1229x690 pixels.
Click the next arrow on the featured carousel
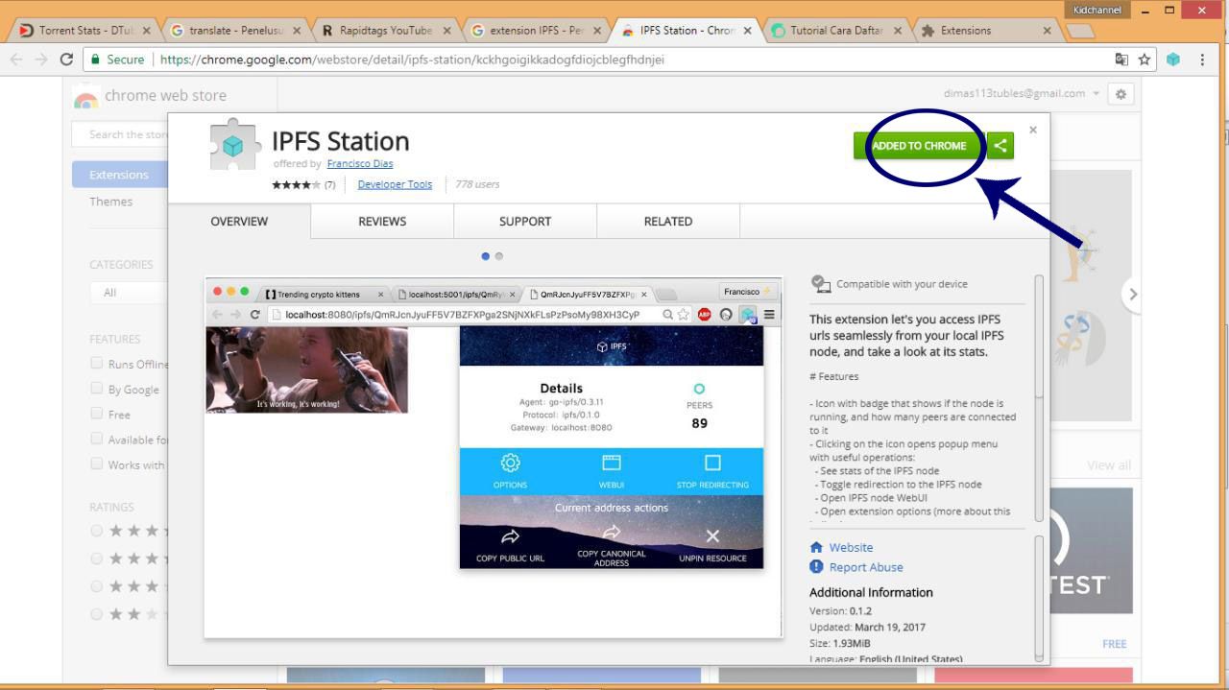tap(1133, 295)
